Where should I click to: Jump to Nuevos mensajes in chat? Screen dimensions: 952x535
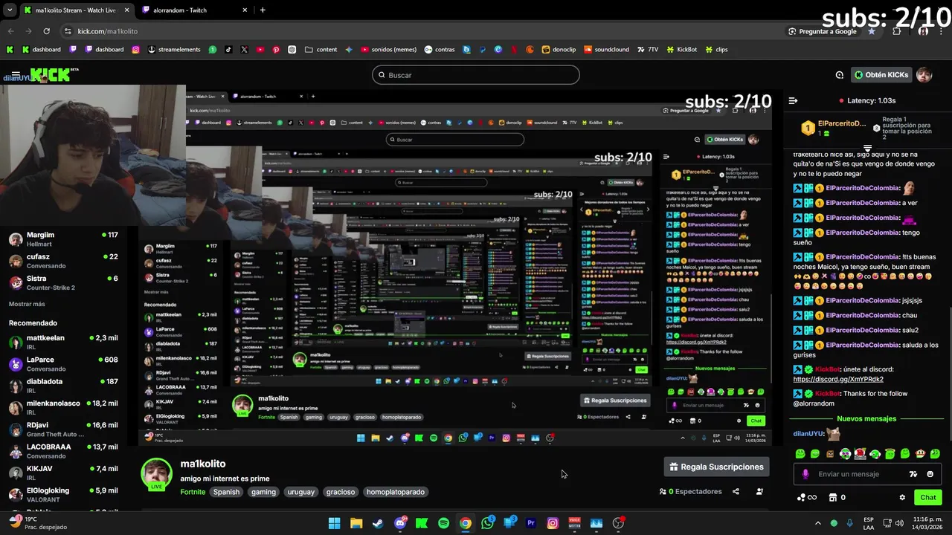click(866, 418)
